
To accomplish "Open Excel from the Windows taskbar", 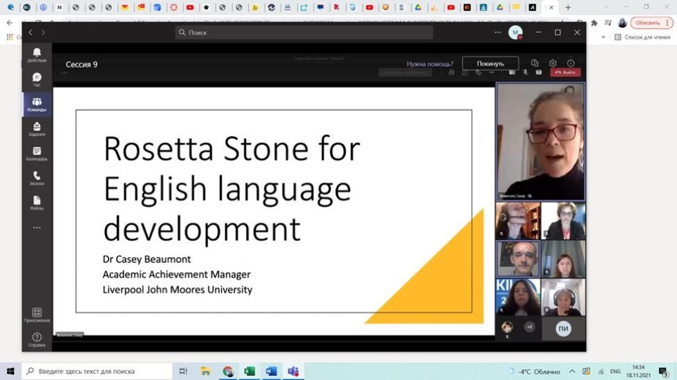I will [x=249, y=371].
